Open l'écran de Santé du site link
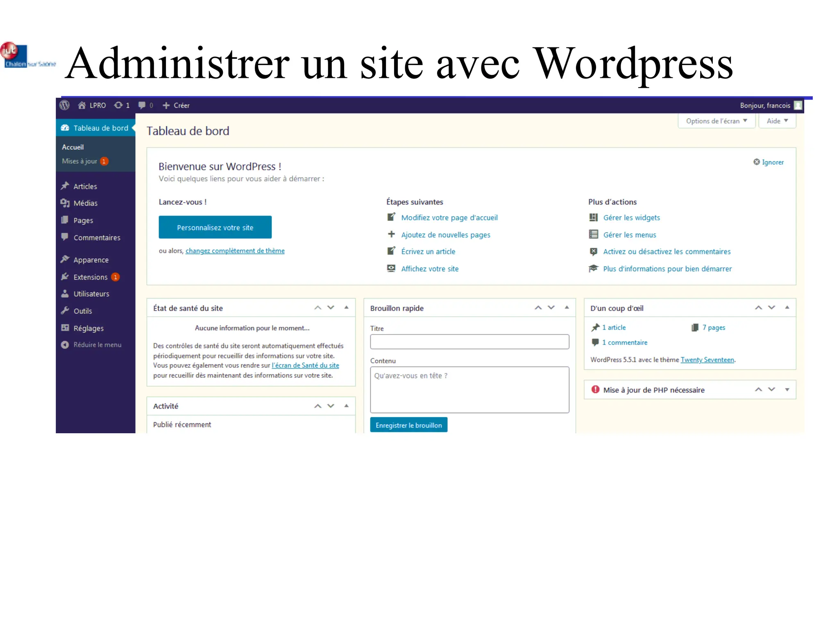Viewport: 839px width, 629px height. 305,365
